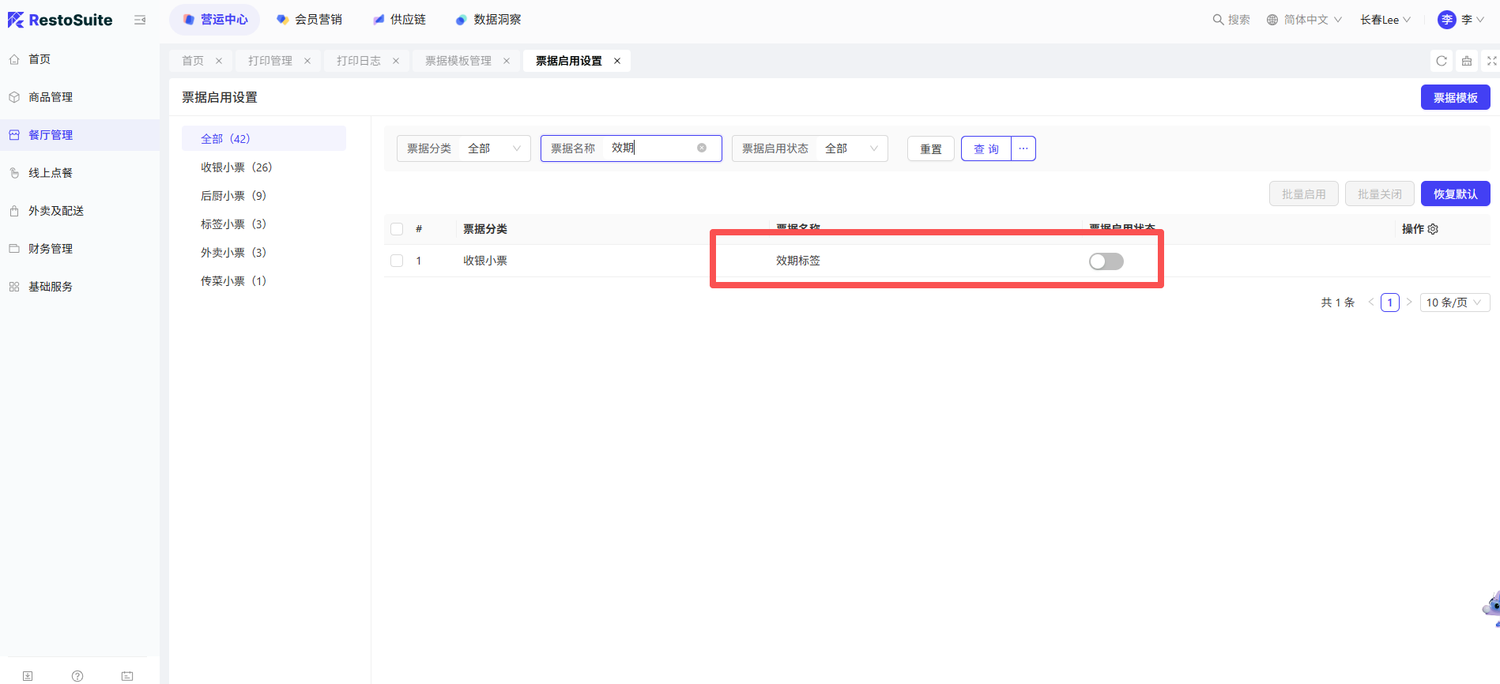Check the select-all header checkbox
This screenshot has height=684, width=1500.
(397, 229)
